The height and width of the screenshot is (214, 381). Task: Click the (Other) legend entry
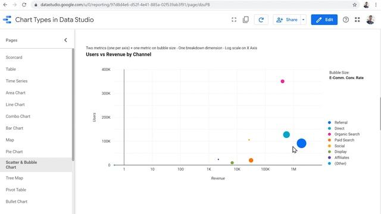pyautogui.click(x=338, y=163)
